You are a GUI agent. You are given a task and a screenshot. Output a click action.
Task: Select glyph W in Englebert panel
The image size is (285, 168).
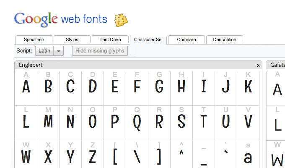coord(26,155)
